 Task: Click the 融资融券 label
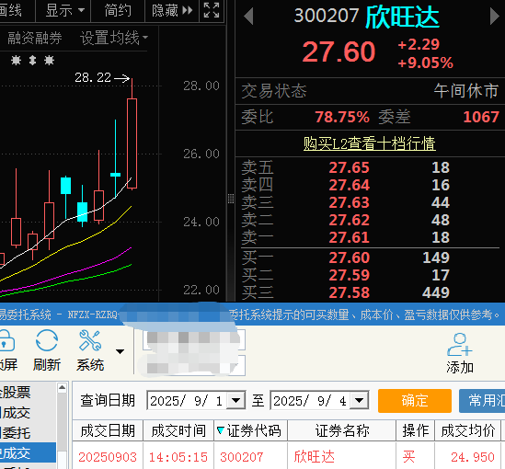(x=34, y=38)
